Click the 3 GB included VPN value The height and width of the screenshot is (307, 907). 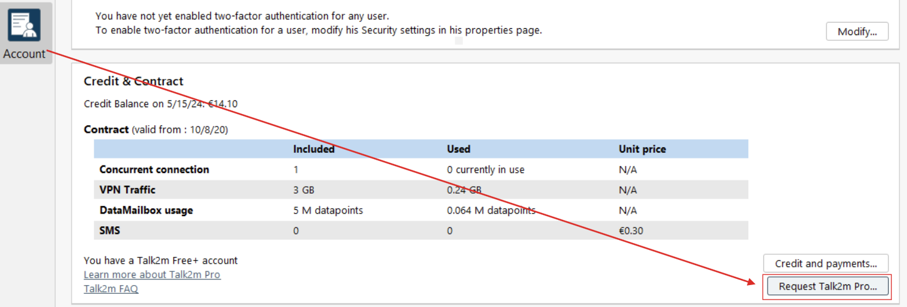[304, 190]
